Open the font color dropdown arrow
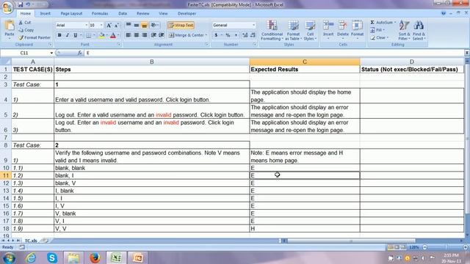The height and width of the screenshot is (264, 470). tap(118, 36)
